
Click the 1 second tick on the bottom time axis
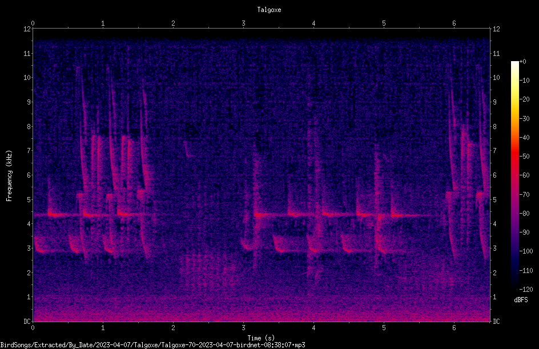(x=103, y=328)
